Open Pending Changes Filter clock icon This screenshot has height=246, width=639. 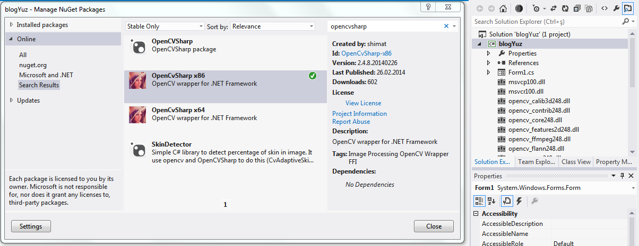coord(536,8)
